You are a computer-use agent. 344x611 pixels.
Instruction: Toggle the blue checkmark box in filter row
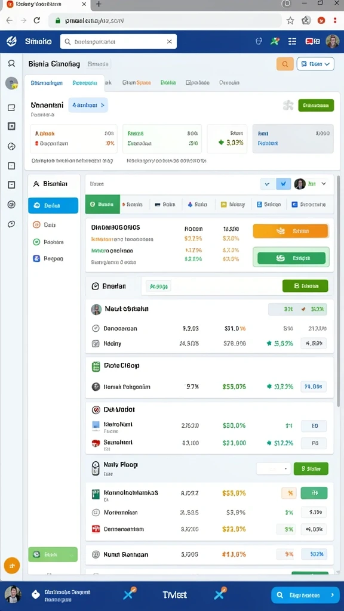pos(284,184)
